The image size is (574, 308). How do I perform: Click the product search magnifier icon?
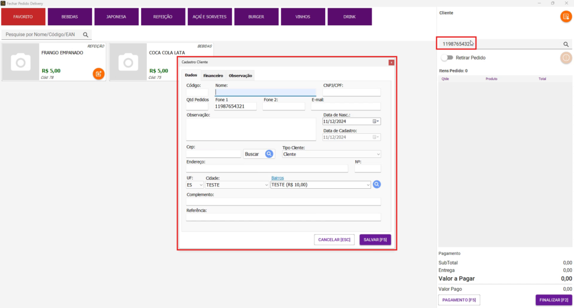[86, 35]
